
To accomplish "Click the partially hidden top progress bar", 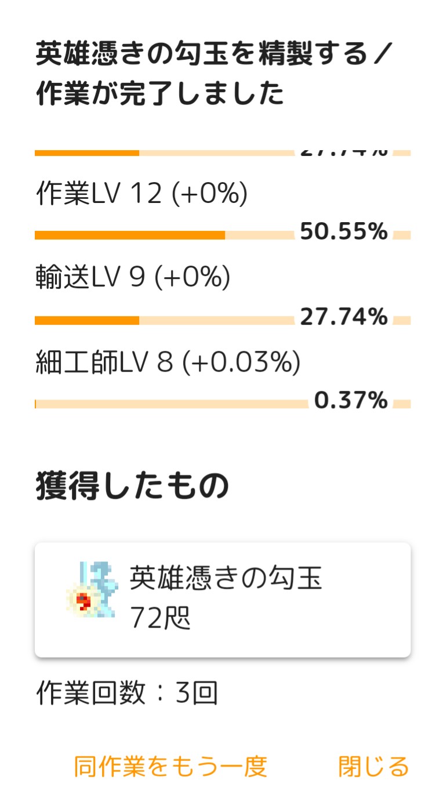I will (x=223, y=153).
